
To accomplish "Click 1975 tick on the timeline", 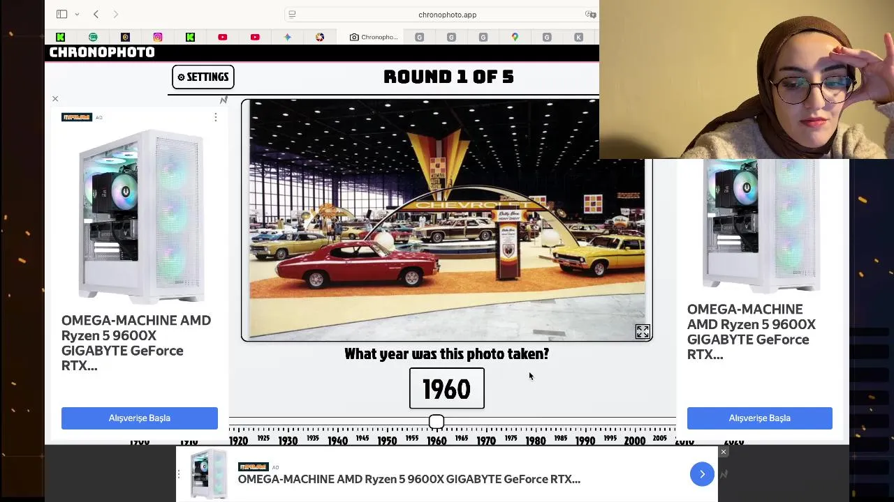I will tap(511, 439).
